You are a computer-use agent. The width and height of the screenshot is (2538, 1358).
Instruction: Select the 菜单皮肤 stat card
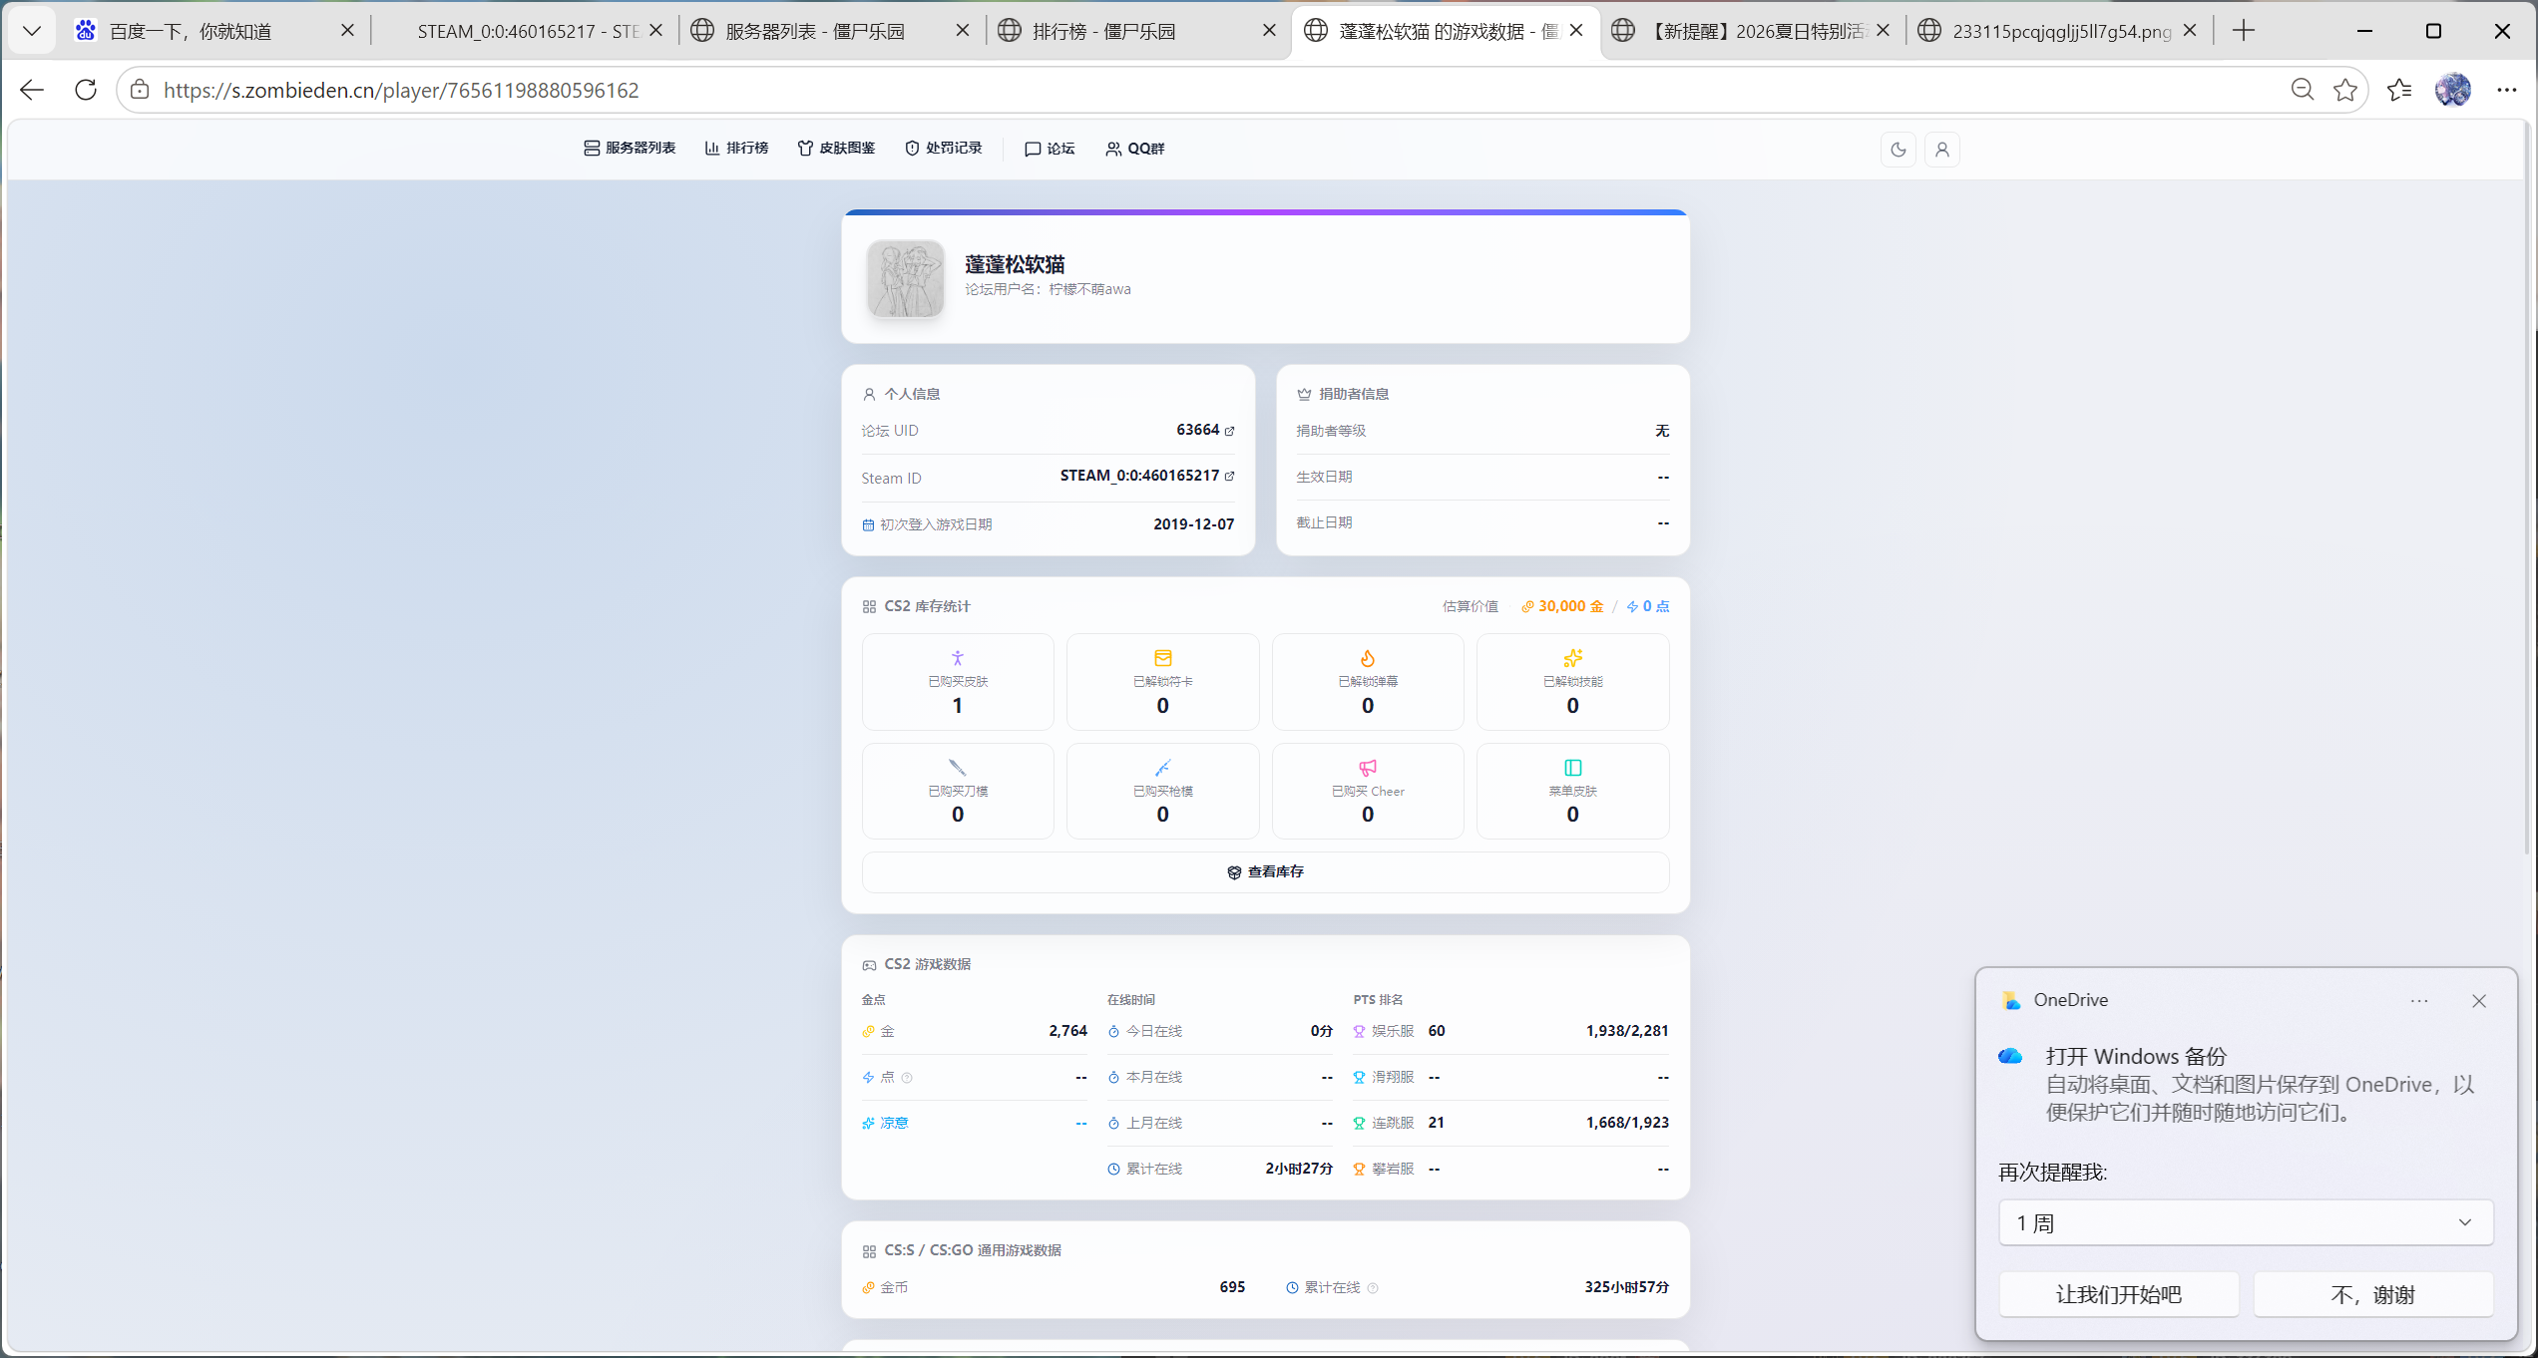point(1573,792)
